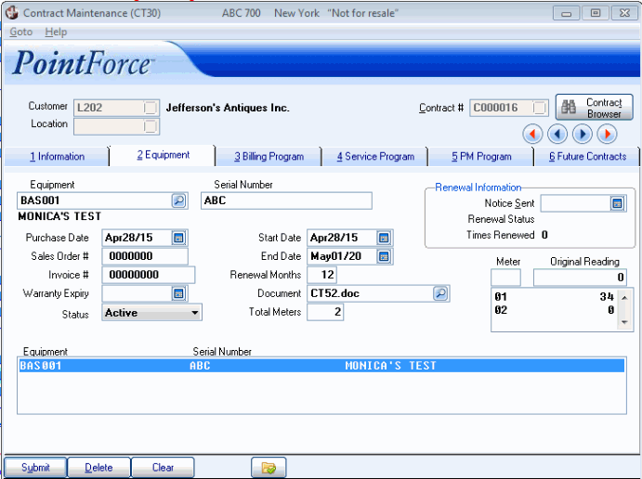Click Location field lookup box
Screen dimensions: 642x479
click(151, 126)
